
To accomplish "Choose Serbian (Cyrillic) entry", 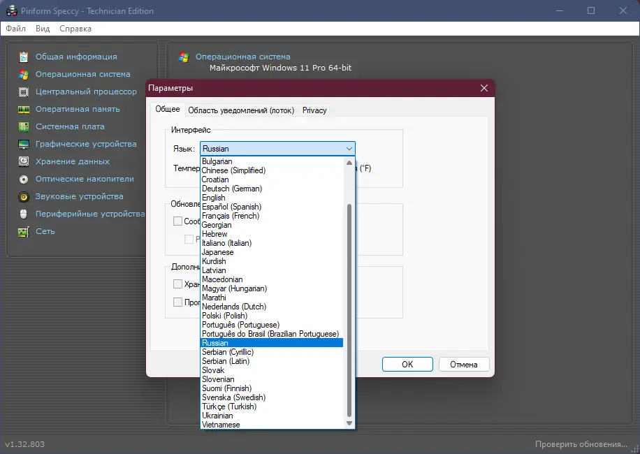I will pos(272,352).
